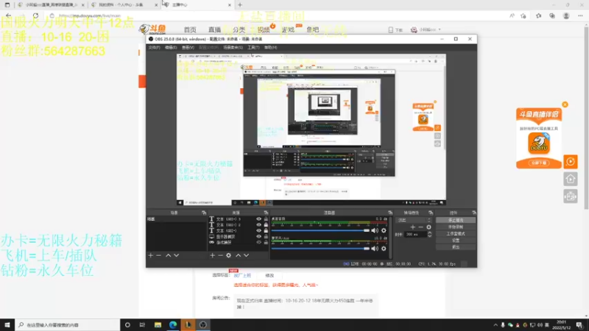Mute the Mic/Aux channel

tap(375, 249)
